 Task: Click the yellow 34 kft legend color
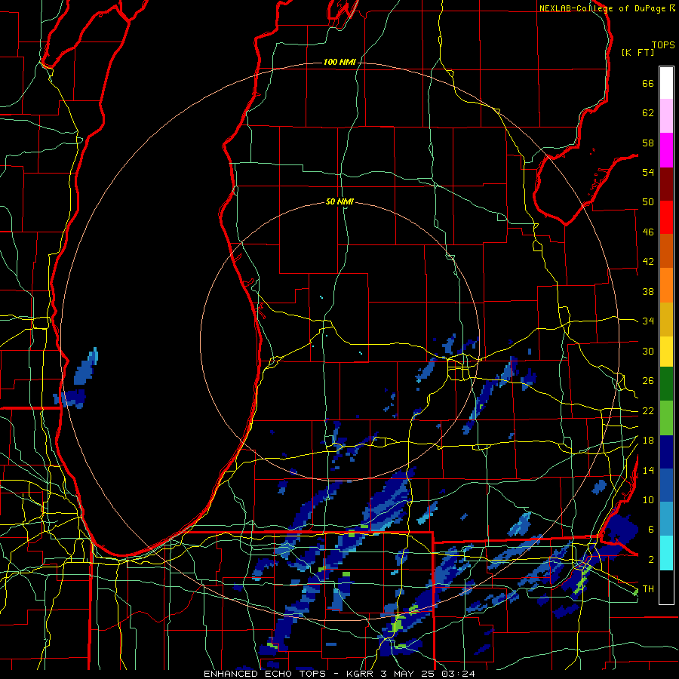point(666,352)
